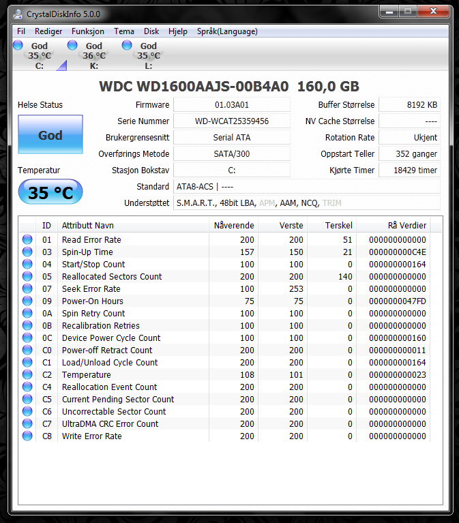The height and width of the screenshot is (523, 459).
Task: Click status orb for Current Pending Sector Count
Action: 27,399
